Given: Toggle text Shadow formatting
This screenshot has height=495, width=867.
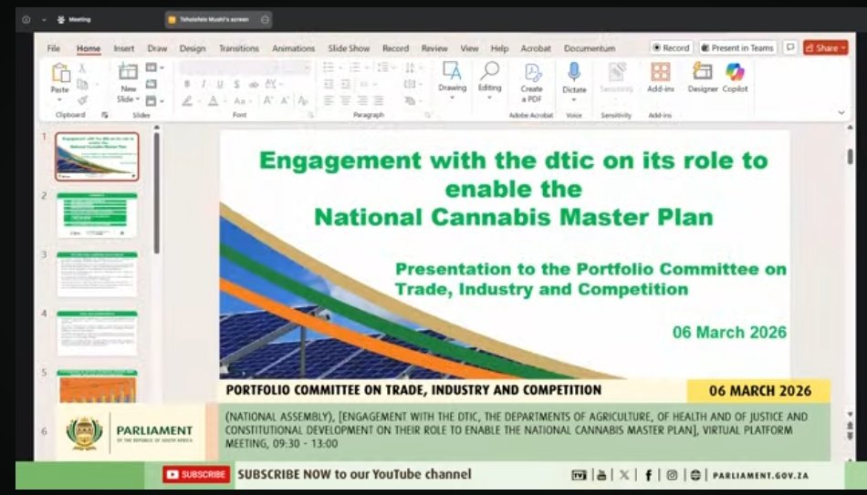Looking at the screenshot, I should tap(236, 84).
